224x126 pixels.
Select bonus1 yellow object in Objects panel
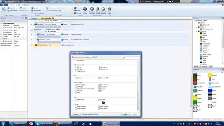(212, 75)
